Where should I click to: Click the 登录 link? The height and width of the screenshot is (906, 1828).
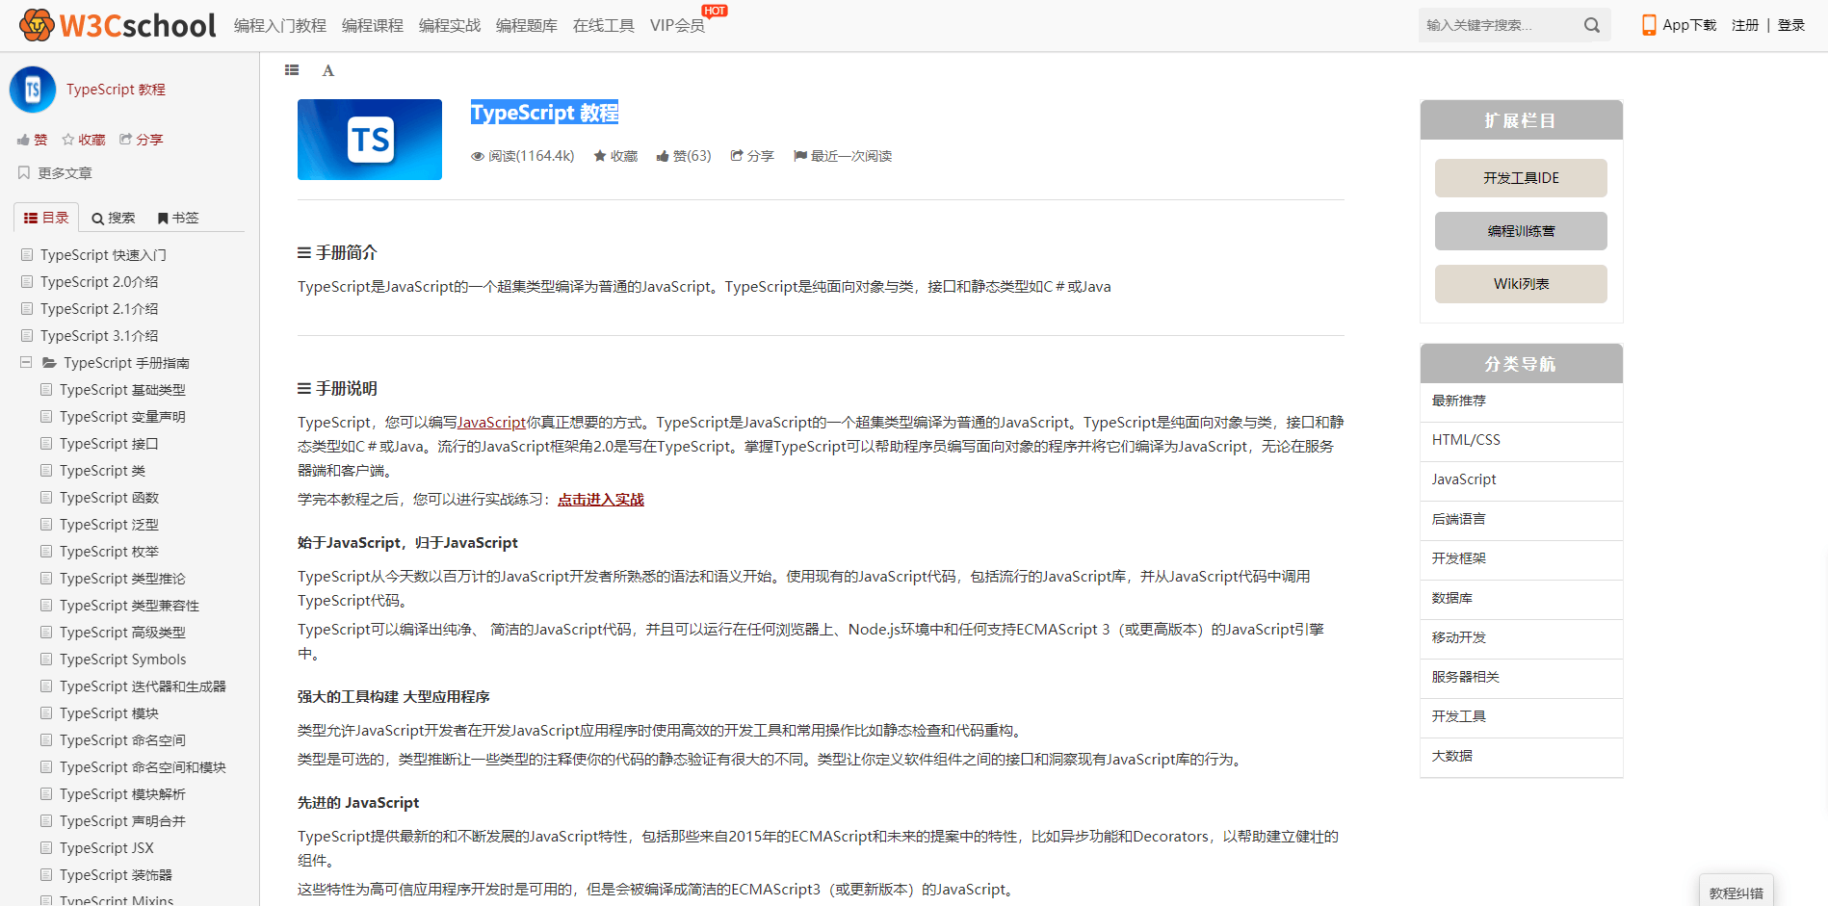pyautogui.click(x=1791, y=25)
